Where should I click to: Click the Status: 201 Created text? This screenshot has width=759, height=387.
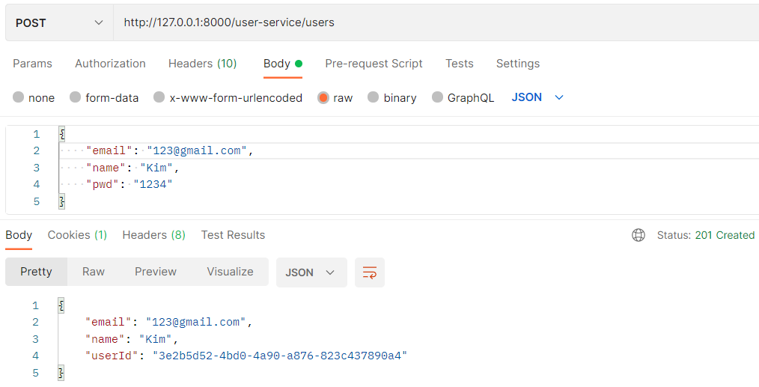coord(706,235)
